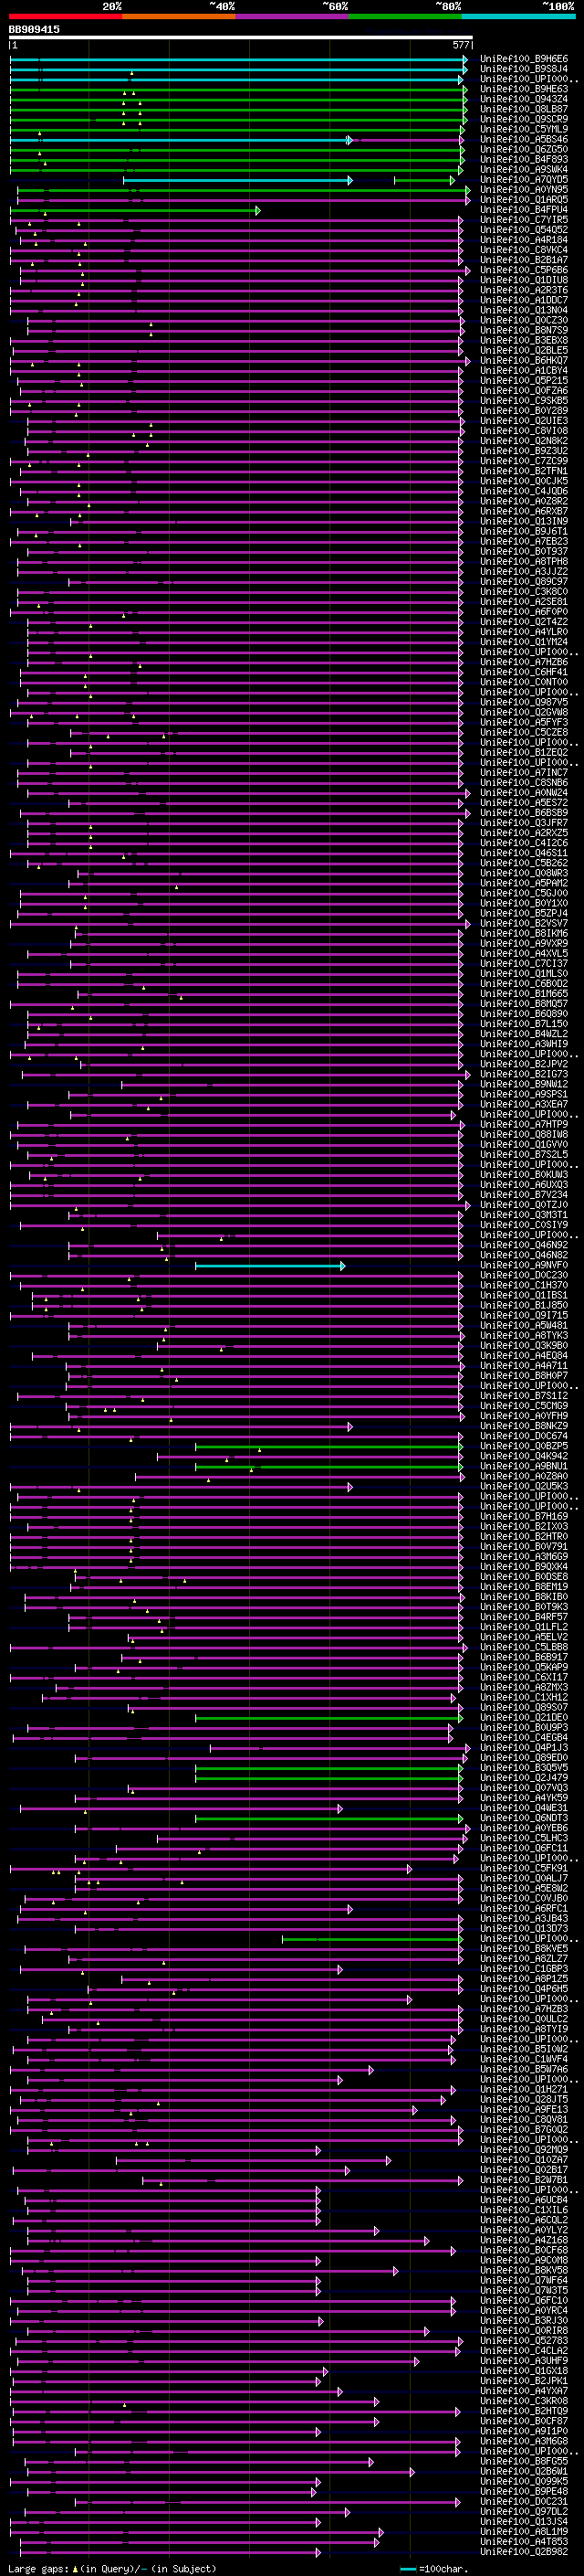Viewport: 584px width, 2576px height.
Task: Select the UniRef100_Q2B982 label
Action: tap(524, 2551)
